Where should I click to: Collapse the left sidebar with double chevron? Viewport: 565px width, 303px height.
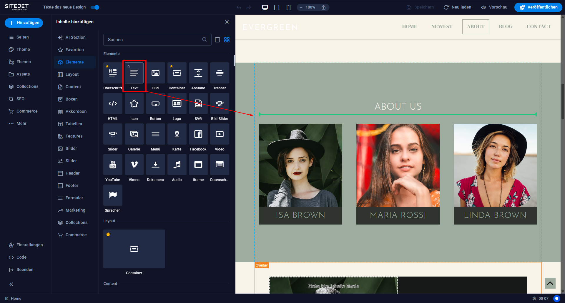pos(11,284)
